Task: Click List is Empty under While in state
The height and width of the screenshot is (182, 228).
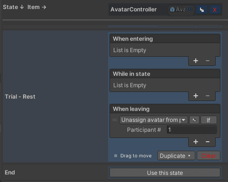Action: tap(129, 85)
